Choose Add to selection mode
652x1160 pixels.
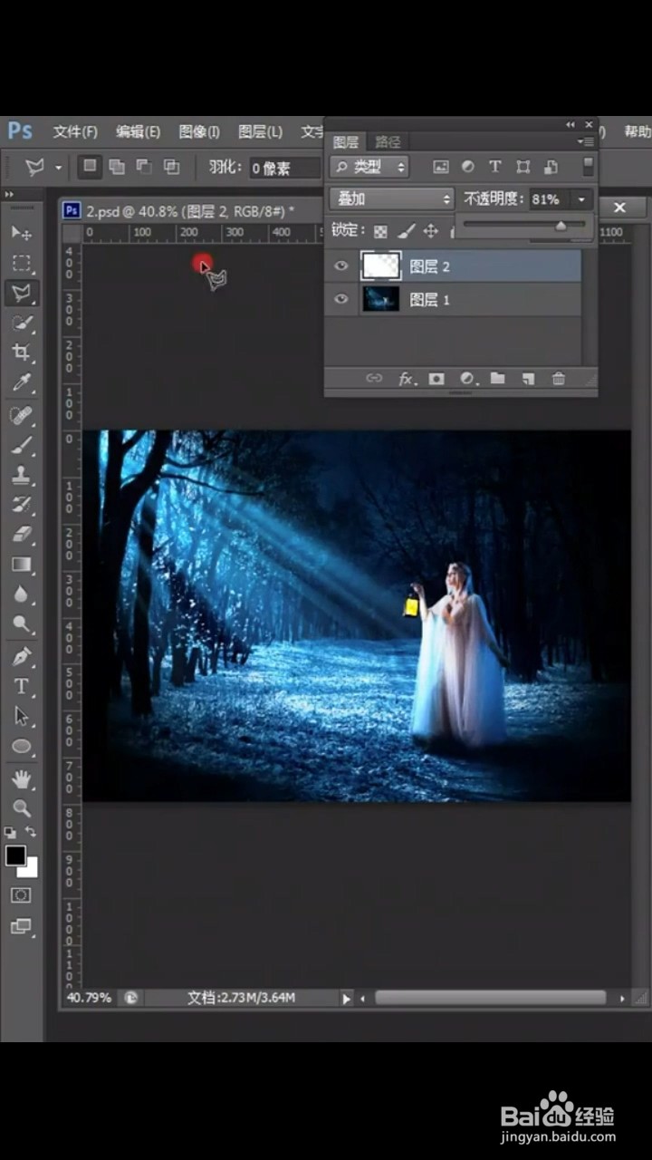coord(117,167)
